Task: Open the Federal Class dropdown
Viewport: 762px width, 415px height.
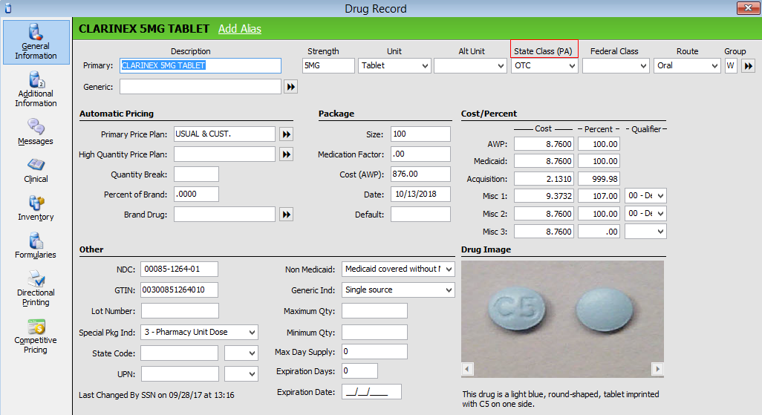Action: click(616, 65)
